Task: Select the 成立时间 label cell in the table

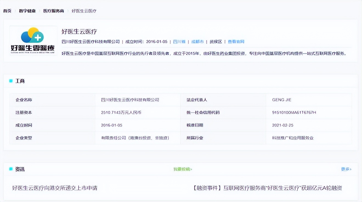Action: point(52,125)
